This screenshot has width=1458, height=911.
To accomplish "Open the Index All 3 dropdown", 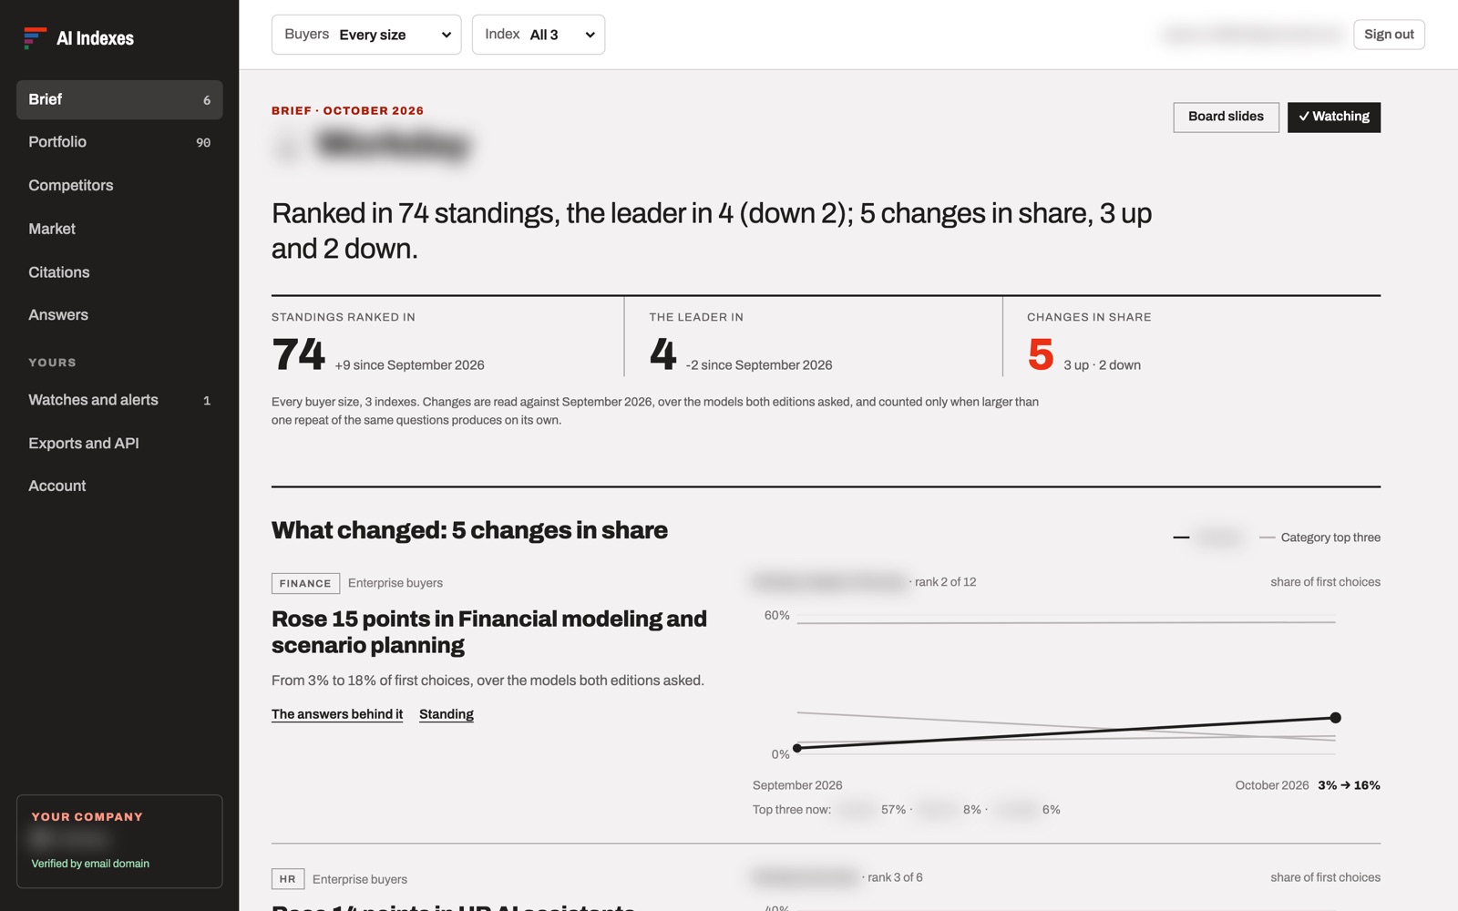I will pos(539,35).
